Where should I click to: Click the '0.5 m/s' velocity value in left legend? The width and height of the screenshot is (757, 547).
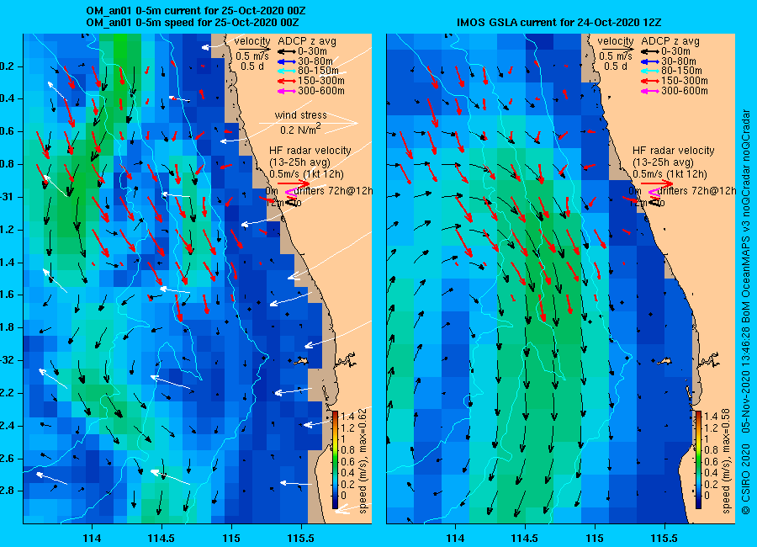point(252,56)
